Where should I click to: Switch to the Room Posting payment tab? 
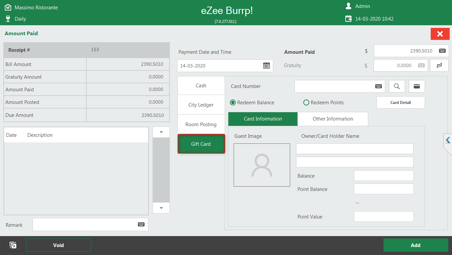click(201, 125)
